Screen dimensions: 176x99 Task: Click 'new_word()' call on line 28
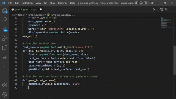(30, 36)
